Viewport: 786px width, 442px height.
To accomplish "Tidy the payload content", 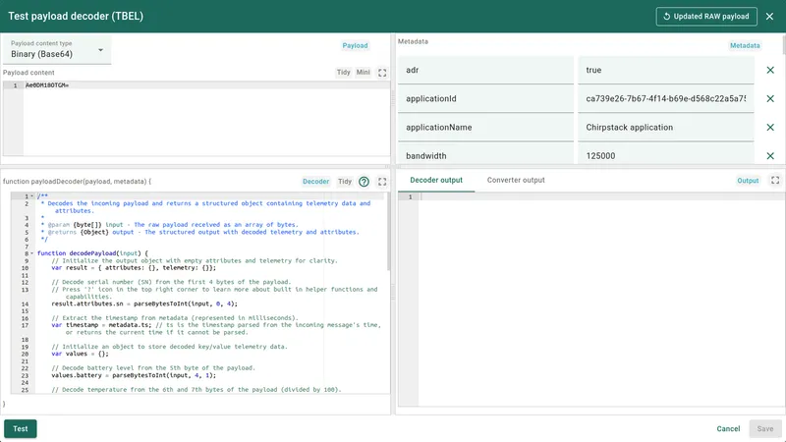I will pyautogui.click(x=343, y=72).
